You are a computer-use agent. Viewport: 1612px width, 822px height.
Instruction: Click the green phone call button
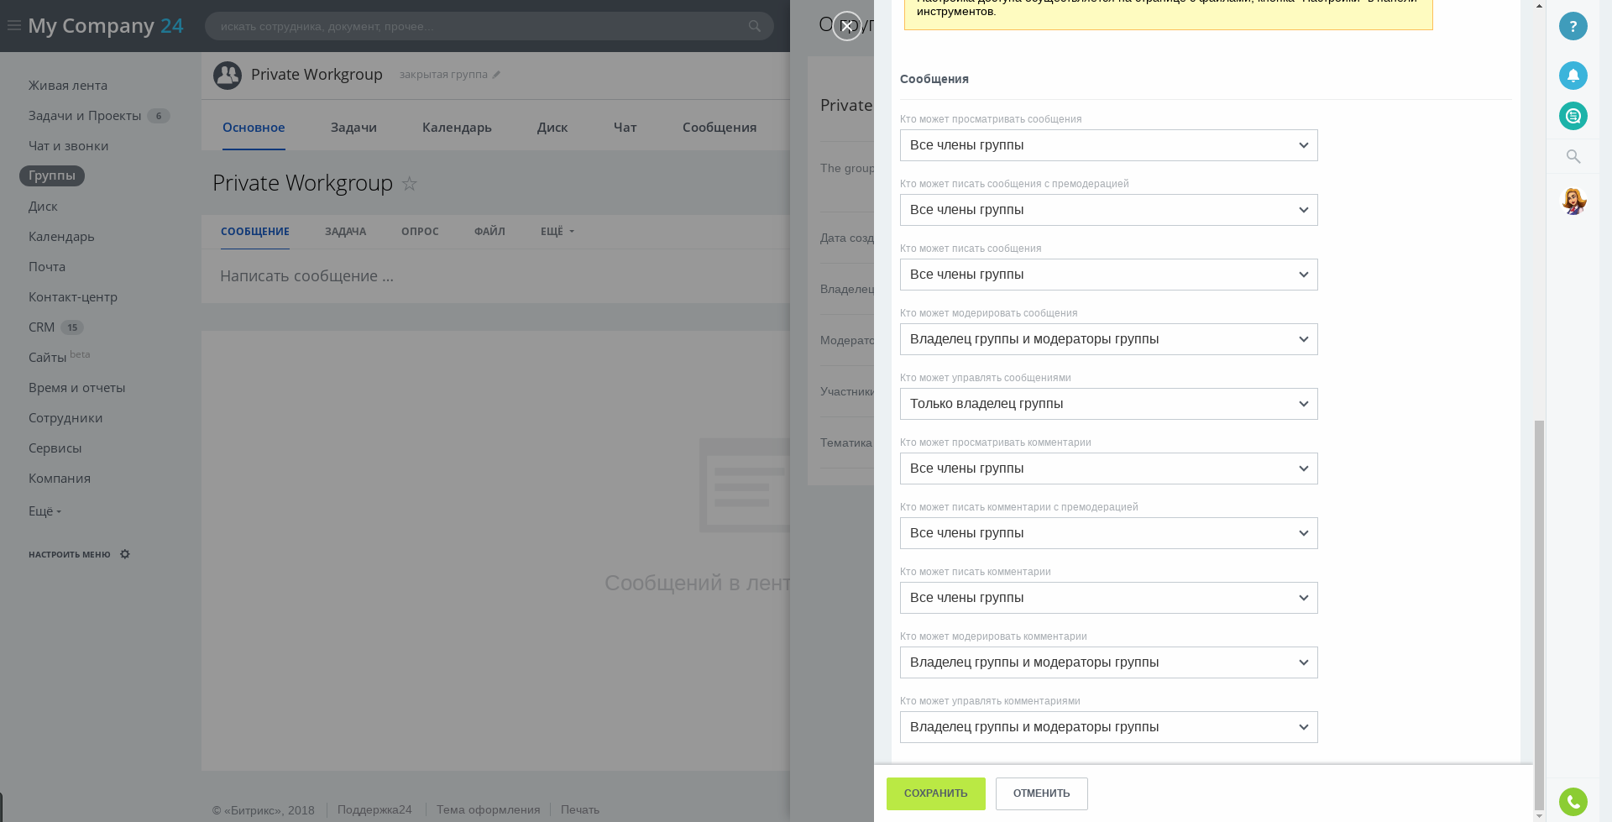pos(1573,802)
